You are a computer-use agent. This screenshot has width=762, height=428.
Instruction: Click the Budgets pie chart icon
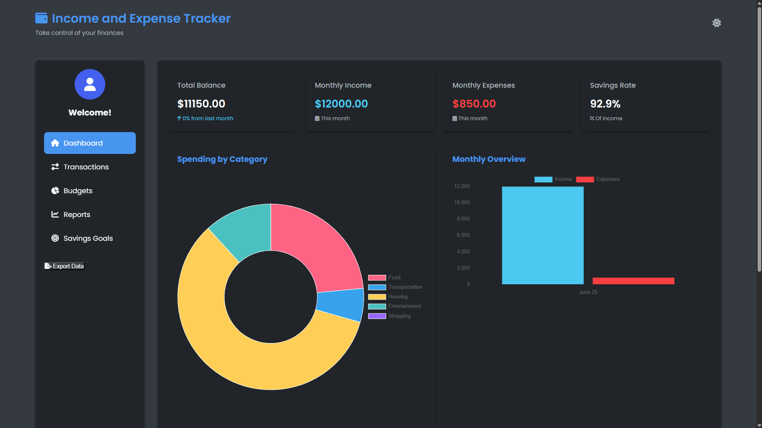click(x=55, y=191)
